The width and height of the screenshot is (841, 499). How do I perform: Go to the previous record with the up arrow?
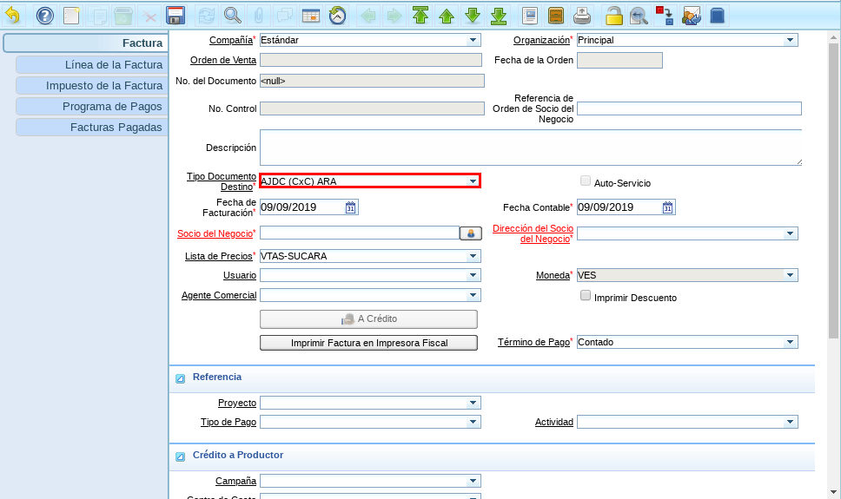point(447,16)
